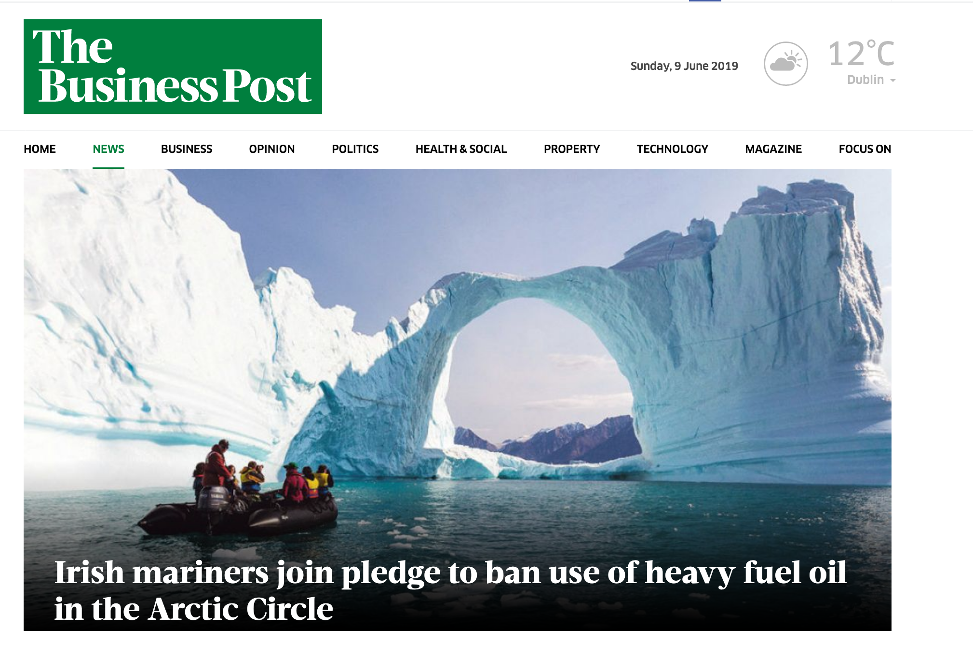Visit the HEALTH & SOCIAL section
This screenshot has width=973, height=656.
coord(461,149)
